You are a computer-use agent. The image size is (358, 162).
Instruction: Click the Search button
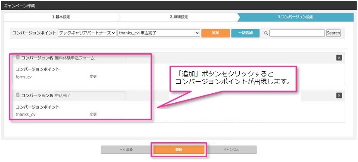(x=333, y=33)
